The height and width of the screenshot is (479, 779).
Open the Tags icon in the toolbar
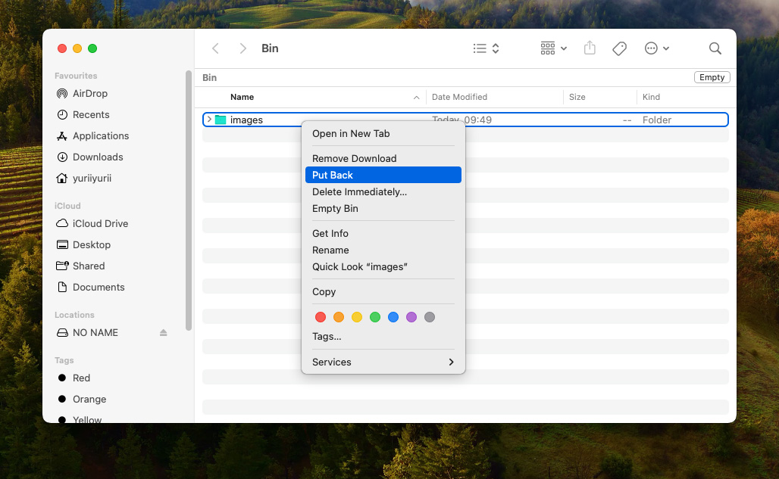(x=619, y=48)
